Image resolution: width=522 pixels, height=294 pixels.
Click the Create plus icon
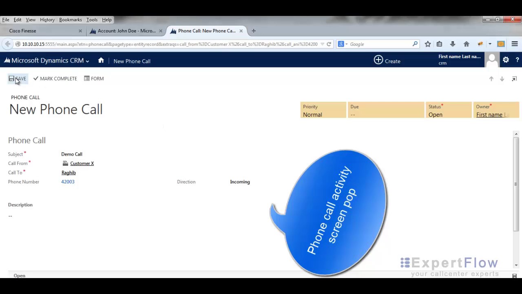[x=378, y=60]
